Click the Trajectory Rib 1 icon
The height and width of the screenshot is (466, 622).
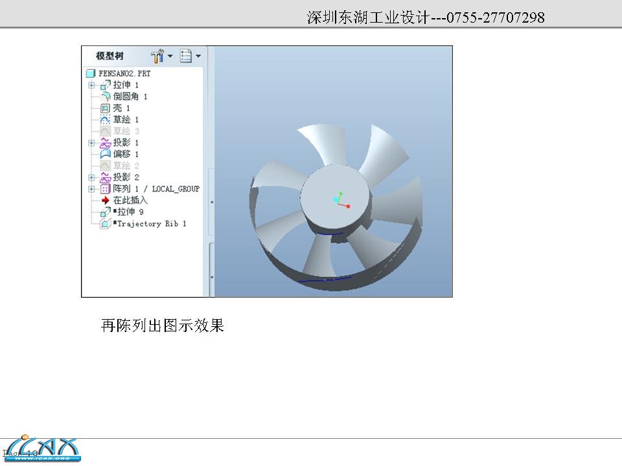coord(105,223)
